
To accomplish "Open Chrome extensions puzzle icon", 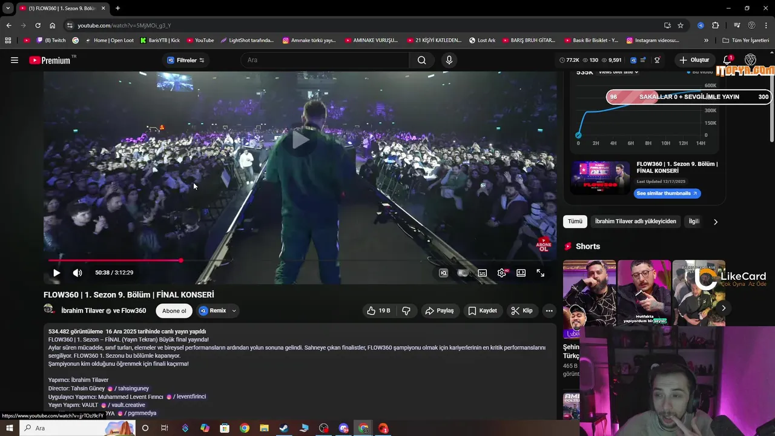I will pyautogui.click(x=715, y=25).
